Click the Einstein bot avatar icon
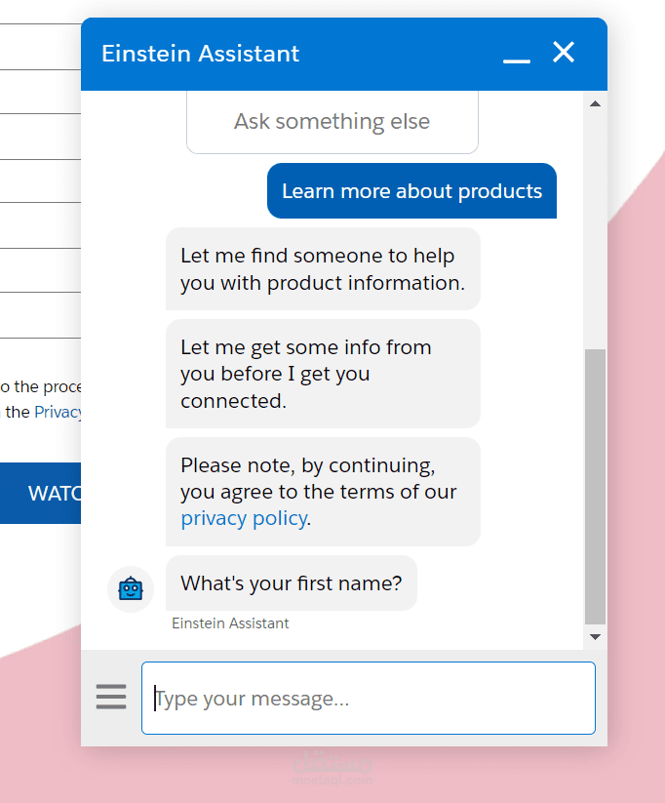Screen dimensions: 665x803 click(131, 588)
